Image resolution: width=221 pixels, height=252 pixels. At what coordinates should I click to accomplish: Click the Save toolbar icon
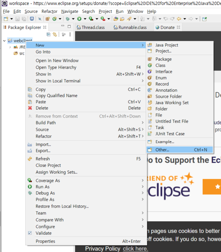point(18,19)
